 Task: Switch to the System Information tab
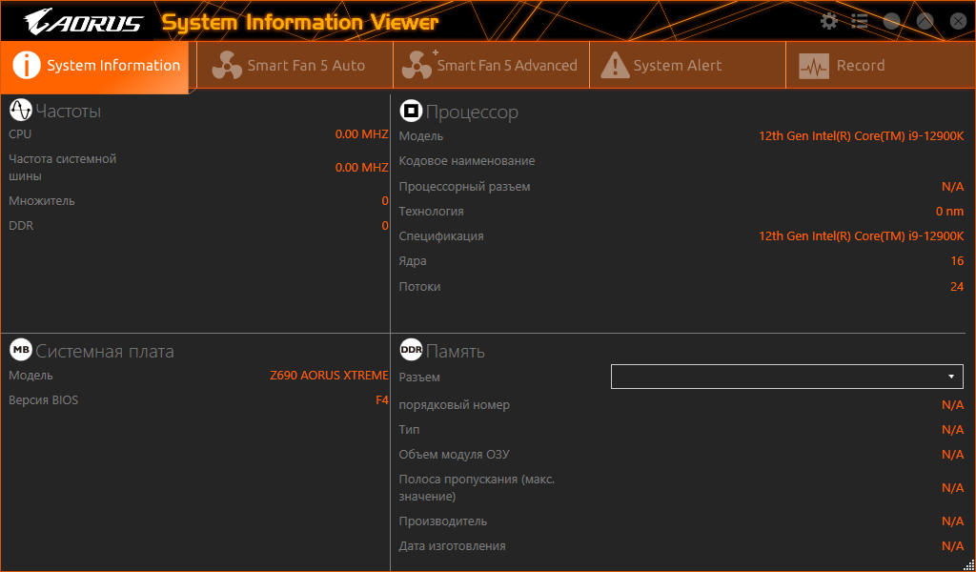94,66
